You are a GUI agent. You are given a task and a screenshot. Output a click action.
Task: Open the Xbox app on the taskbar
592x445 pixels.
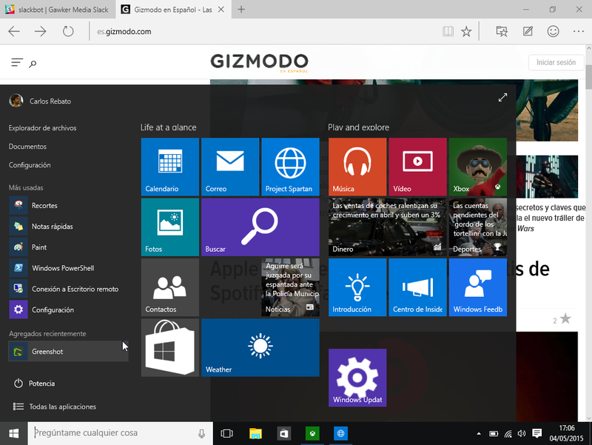[x=312, y=433]
